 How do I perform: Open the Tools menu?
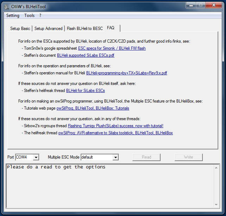(x=29, y=16)
